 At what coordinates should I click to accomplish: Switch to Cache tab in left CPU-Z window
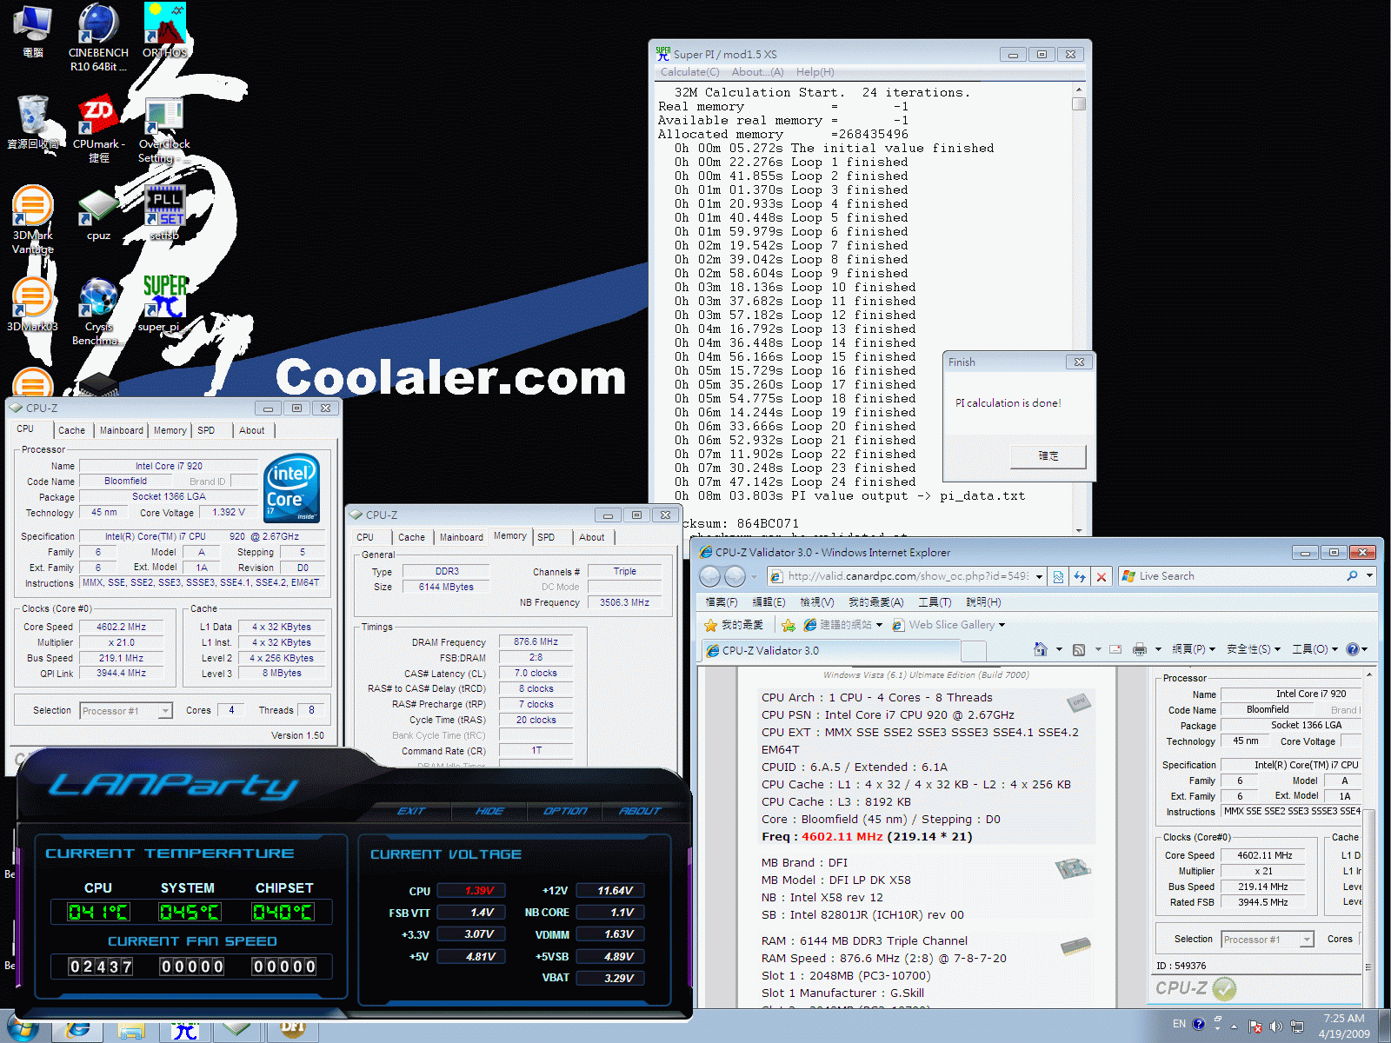pyautogui.click(x=72, y=430)
